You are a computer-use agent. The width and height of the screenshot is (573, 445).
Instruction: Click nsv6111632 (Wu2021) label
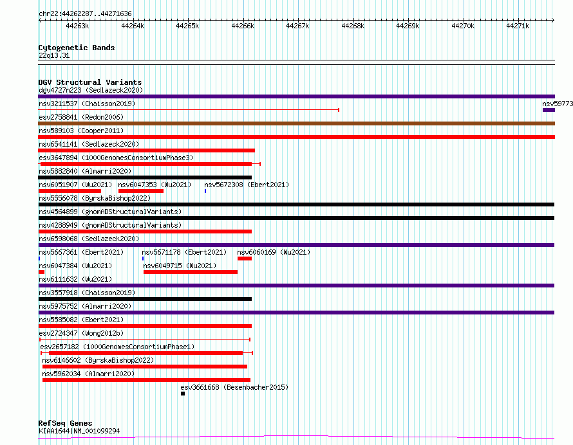click(x=75, y=279)
